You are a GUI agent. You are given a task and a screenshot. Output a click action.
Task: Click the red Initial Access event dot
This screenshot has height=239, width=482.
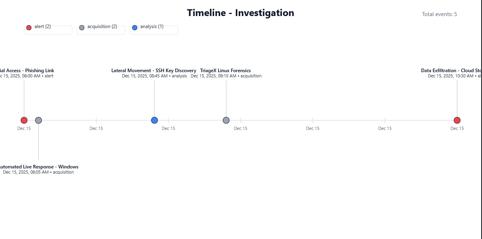(x=24, y=120)
